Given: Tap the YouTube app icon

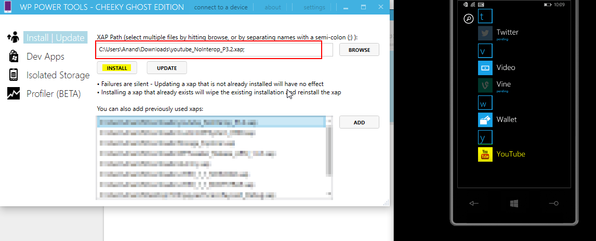Looking at the screenshot, I should 485,154.
